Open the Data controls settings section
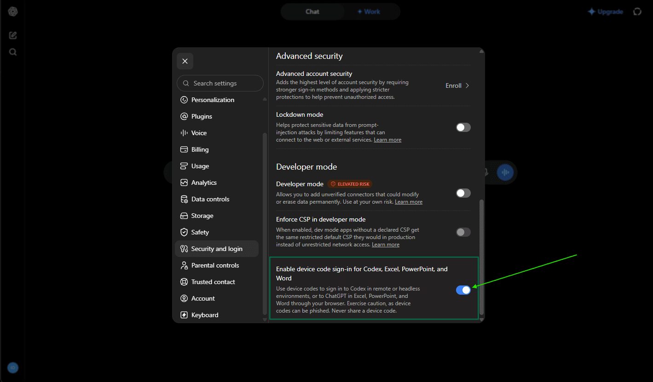 coord(217,199)
